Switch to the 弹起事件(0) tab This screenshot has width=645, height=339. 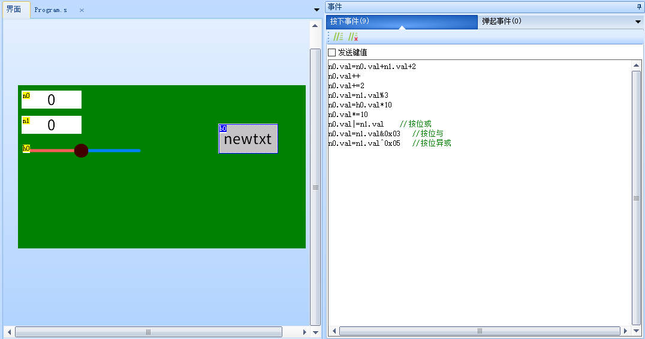tap(502, 22)
